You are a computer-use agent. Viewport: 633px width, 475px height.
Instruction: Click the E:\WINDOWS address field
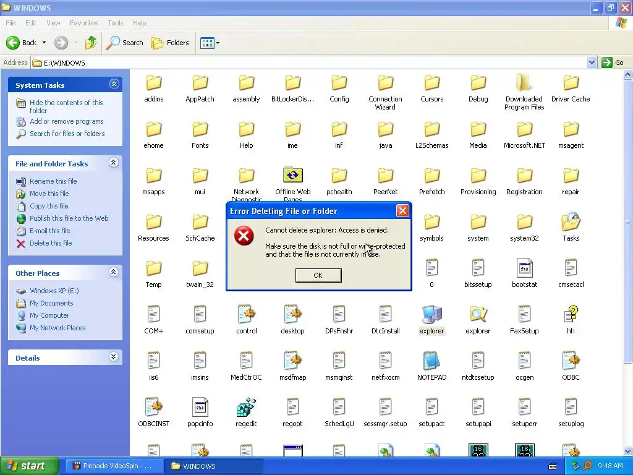click(309, 62)
